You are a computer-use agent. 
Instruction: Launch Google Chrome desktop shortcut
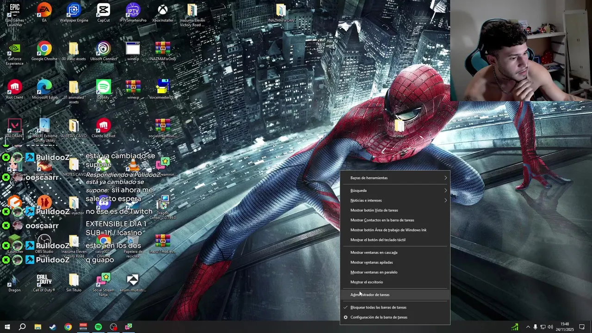(x=44, y=51)
